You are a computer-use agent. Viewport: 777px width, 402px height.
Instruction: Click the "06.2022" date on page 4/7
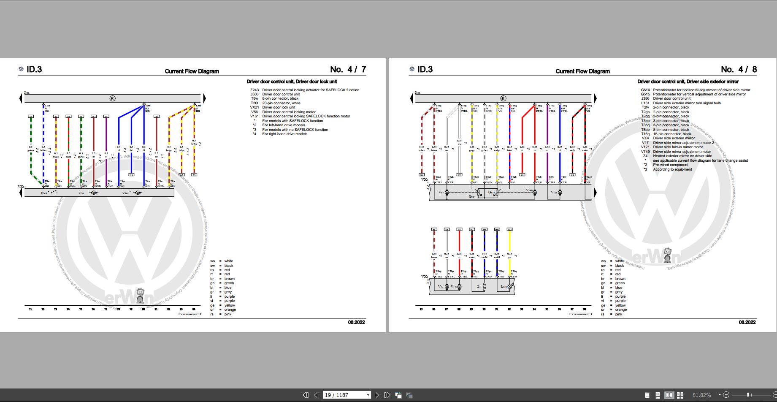356,322
